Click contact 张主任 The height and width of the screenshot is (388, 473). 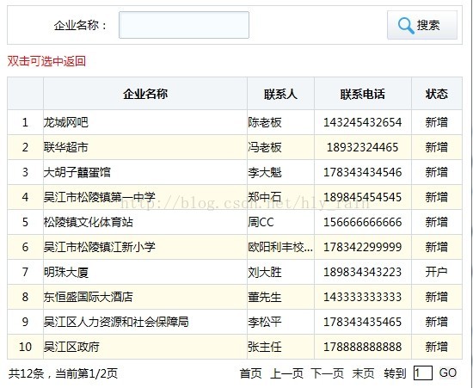[265, 347]
